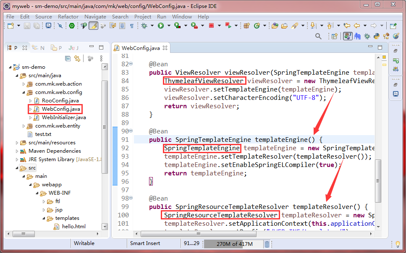This screenshot has width=406, height=253.
Task: Open the Navigate menu
Action: (95, 16)
